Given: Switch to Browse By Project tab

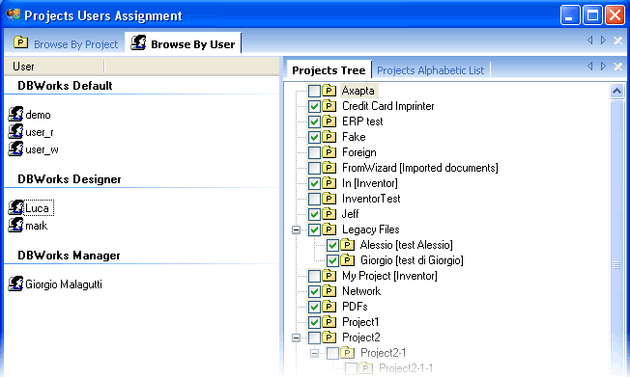Looking at the screenshot, I should pyautogui.click(x=66, y=43).
